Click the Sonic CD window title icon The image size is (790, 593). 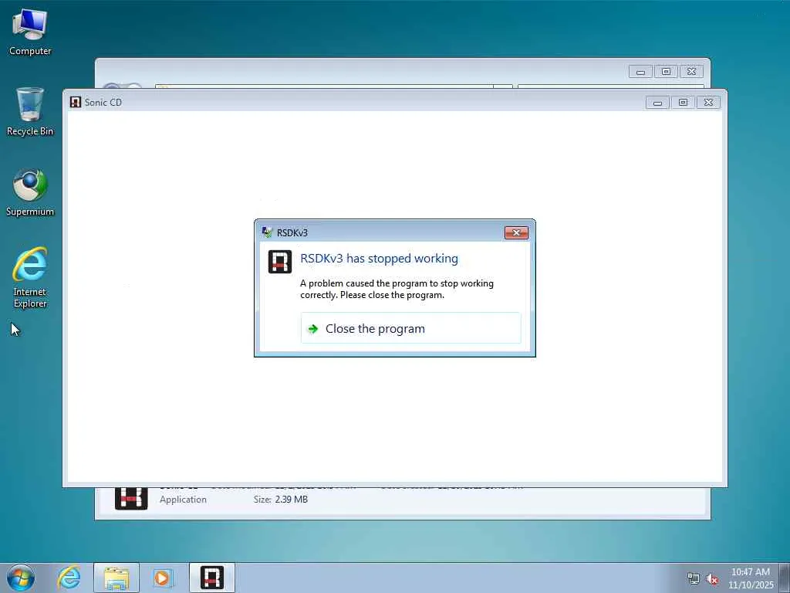[x=76, y=103]
